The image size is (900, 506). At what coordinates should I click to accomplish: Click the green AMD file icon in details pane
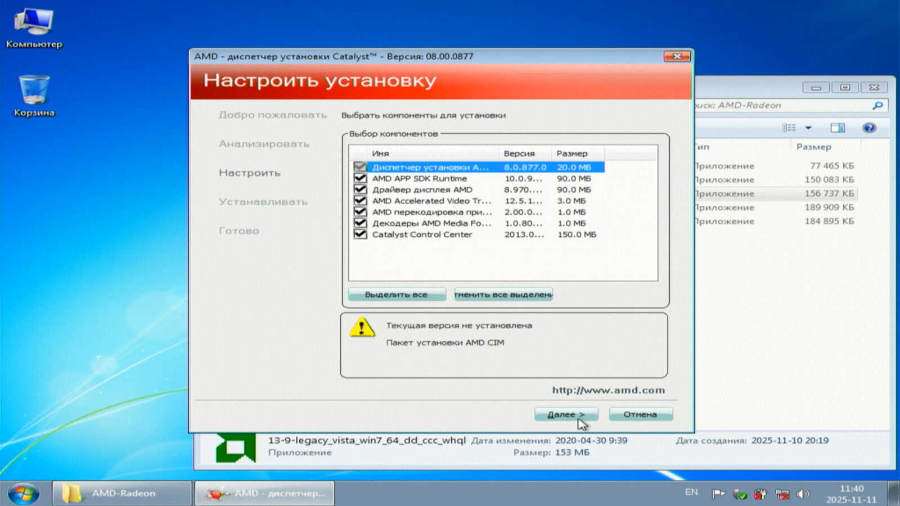[x=236, y=447]
